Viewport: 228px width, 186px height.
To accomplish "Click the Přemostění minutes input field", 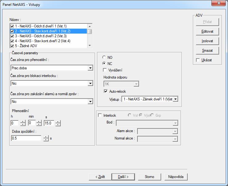I will (32, 123).
